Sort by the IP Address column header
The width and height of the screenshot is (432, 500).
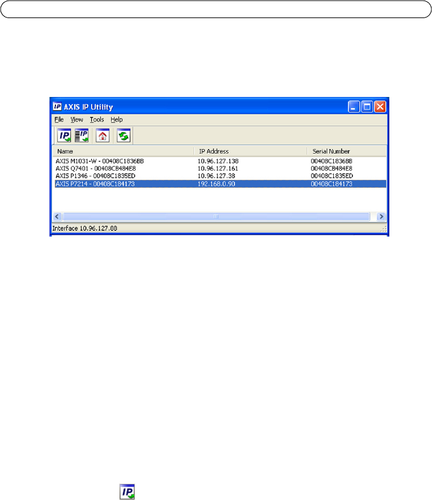tap(250, 151)
